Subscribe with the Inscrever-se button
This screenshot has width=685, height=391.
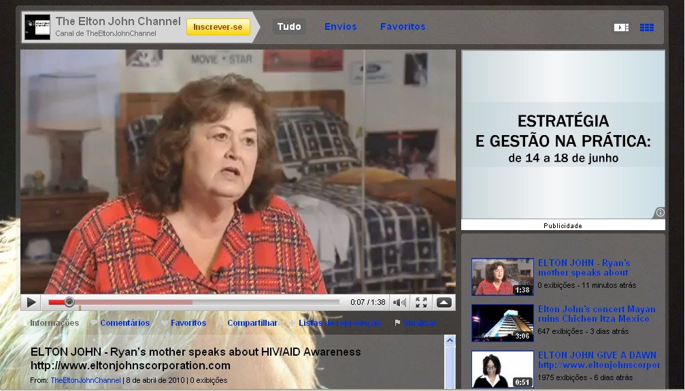[218, 26]
